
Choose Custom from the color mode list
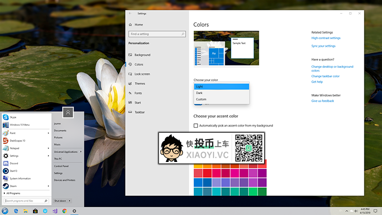201,99
